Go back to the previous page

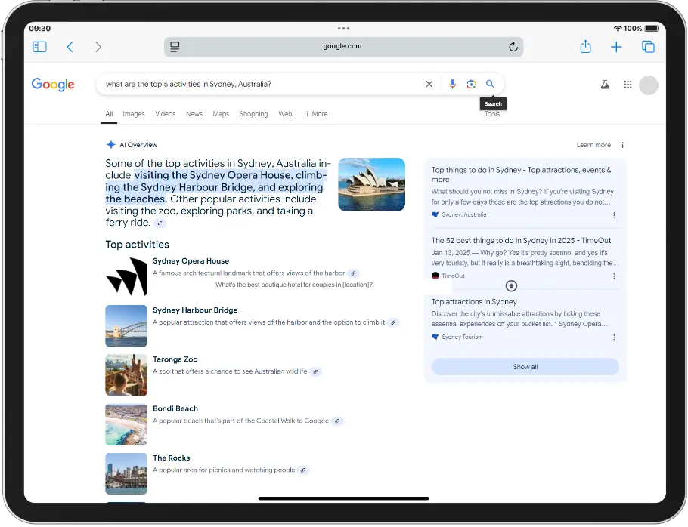point(70,47)
